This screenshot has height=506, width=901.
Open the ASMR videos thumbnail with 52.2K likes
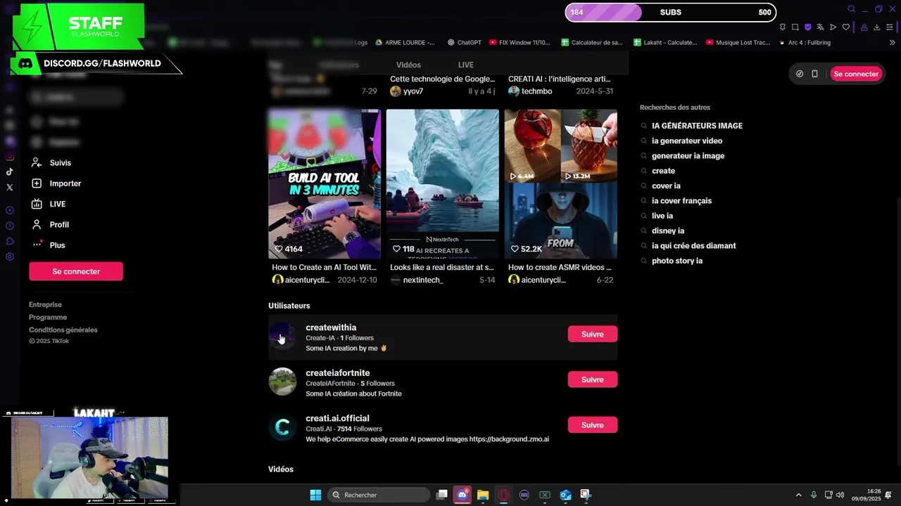(561, 184)
